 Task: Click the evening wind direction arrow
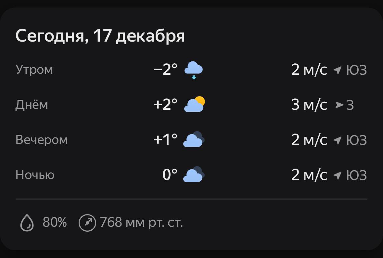338,140
